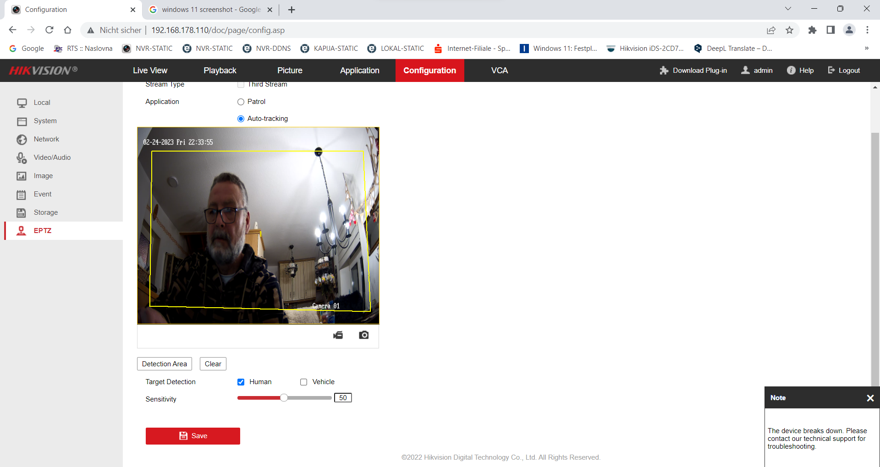Image resolution: width=880 pixels, height=467 pixels.
Task: Go to the Playback tab
Action: 220,71
